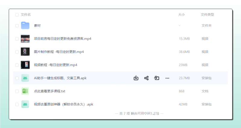Check the box for 视频教程 mp4
The image size is (241, 128).
[17, 65]
